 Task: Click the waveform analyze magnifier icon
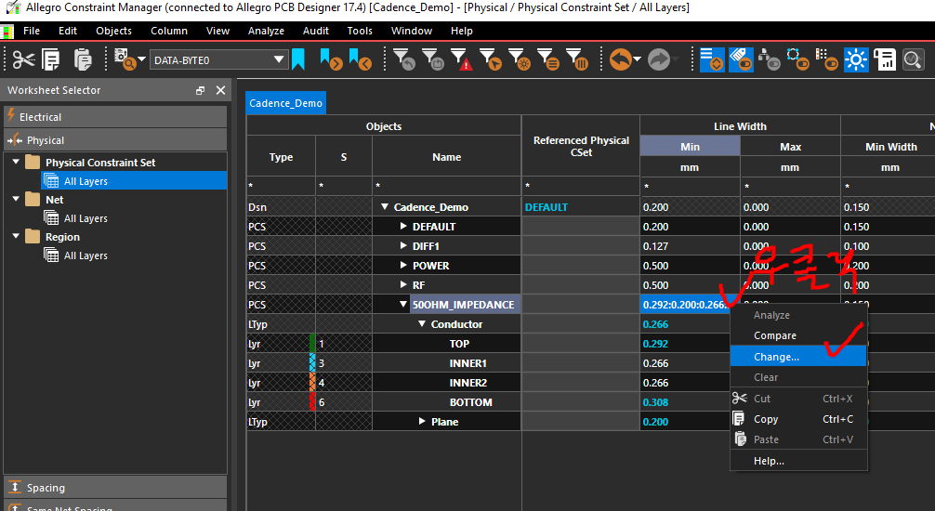pyautogui.click(x=913, y=59)
